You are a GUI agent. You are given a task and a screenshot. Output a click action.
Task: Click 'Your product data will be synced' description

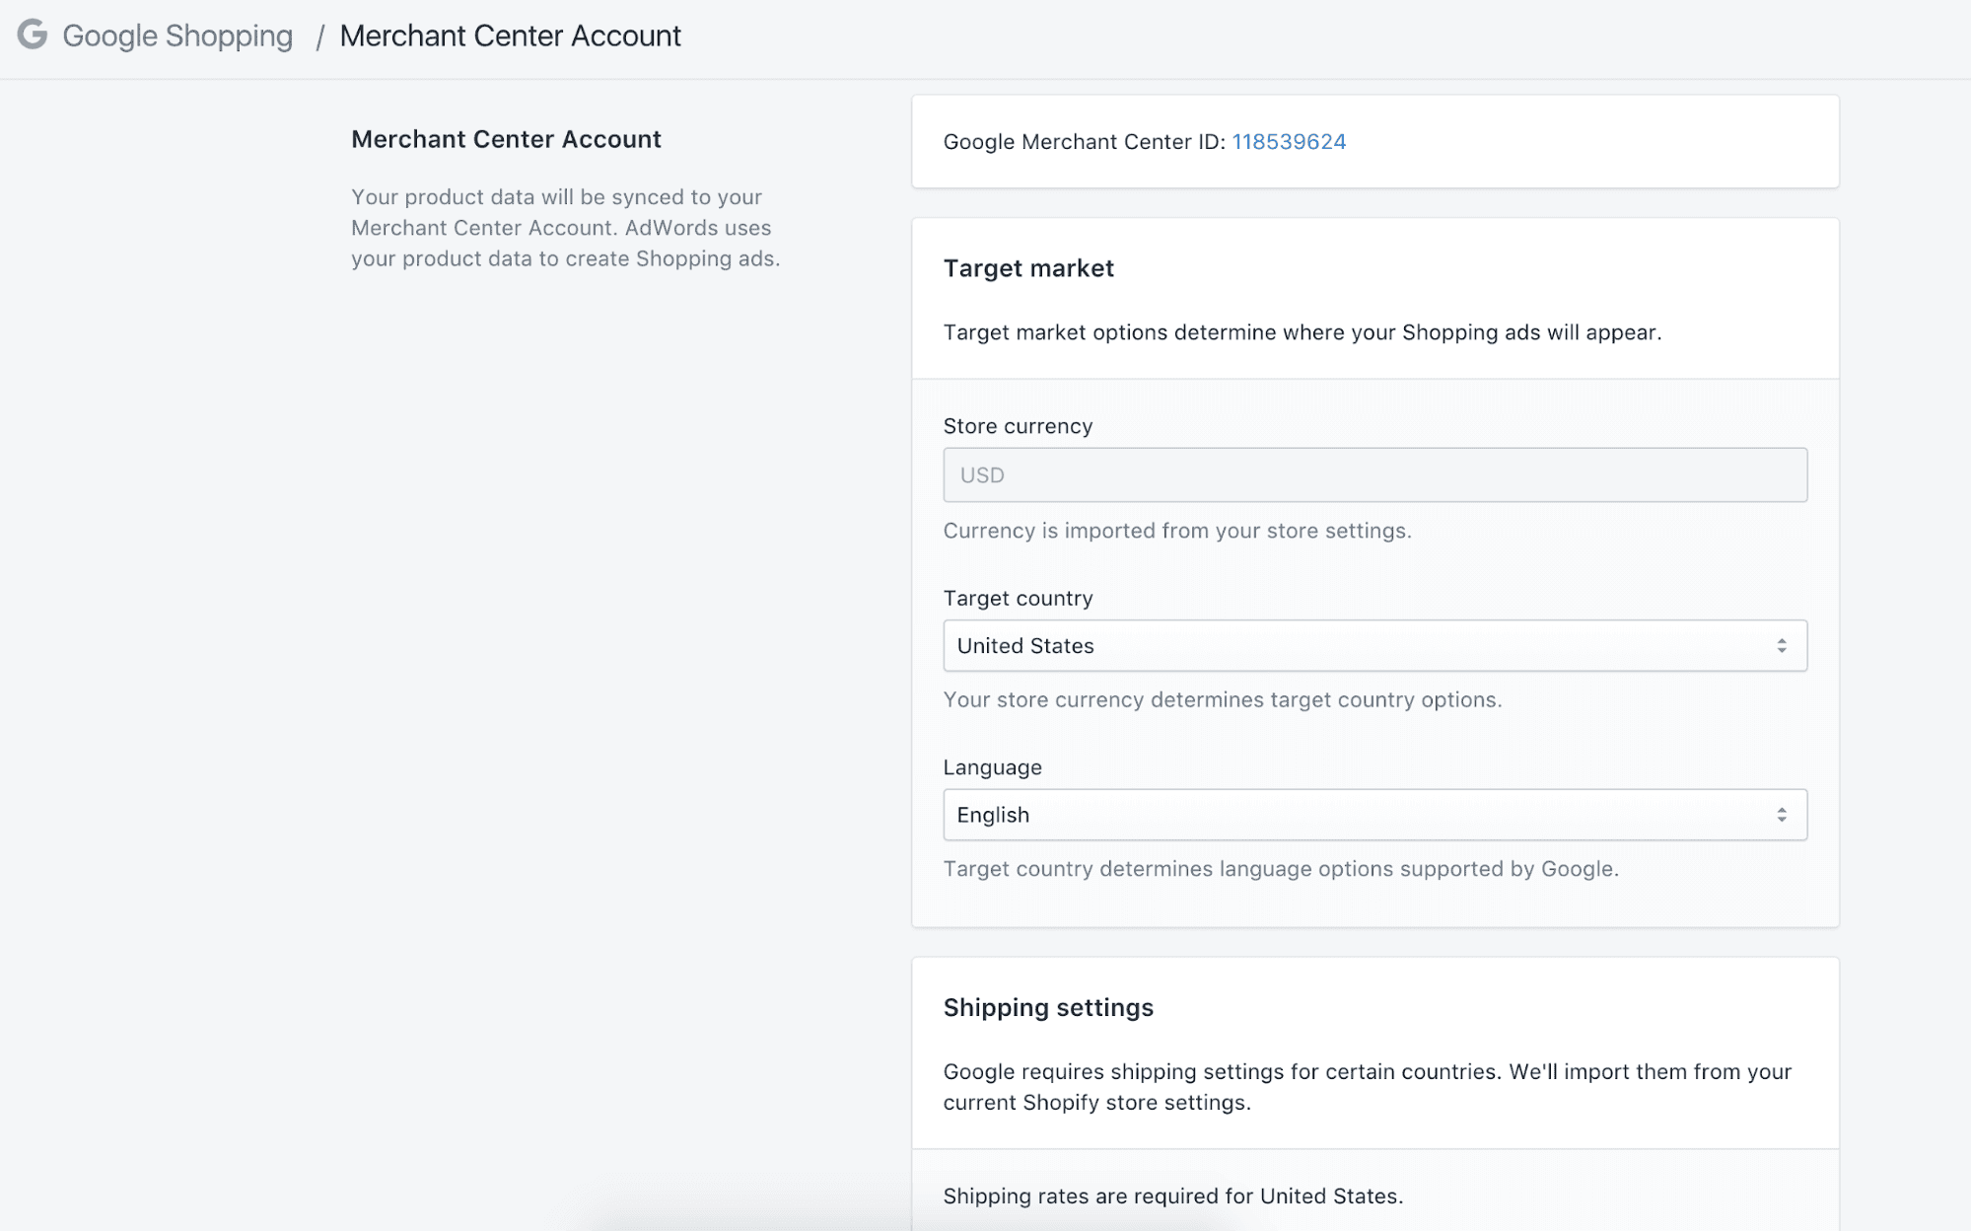(x=566, y=228)
